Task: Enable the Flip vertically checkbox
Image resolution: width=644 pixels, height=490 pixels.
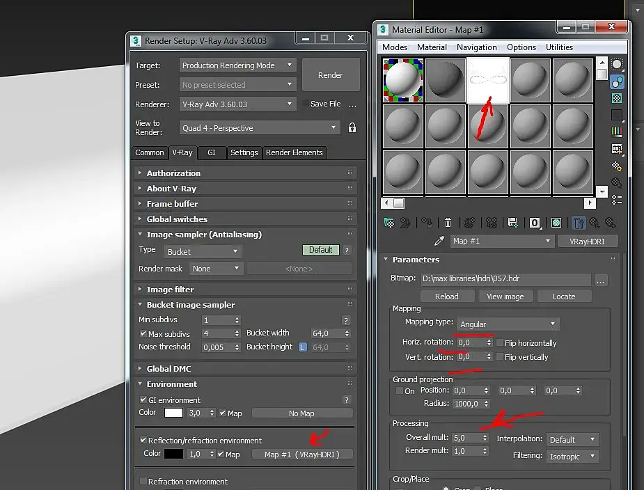Action: (x=500, y=356)
